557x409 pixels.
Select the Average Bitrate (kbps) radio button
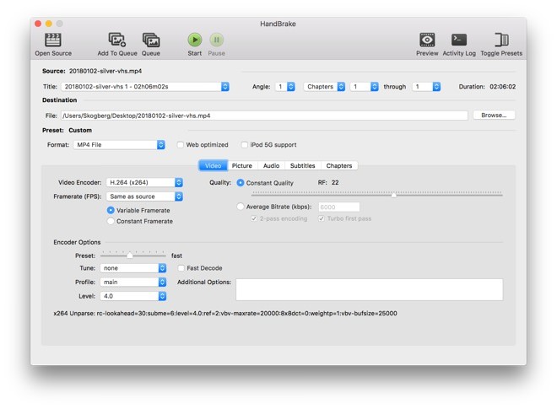point(241,207)
